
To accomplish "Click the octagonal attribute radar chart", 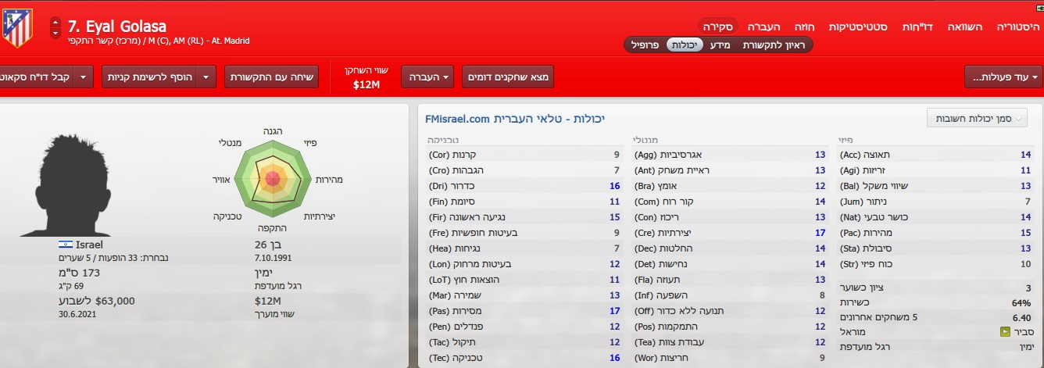I will (x=272, y=179).
